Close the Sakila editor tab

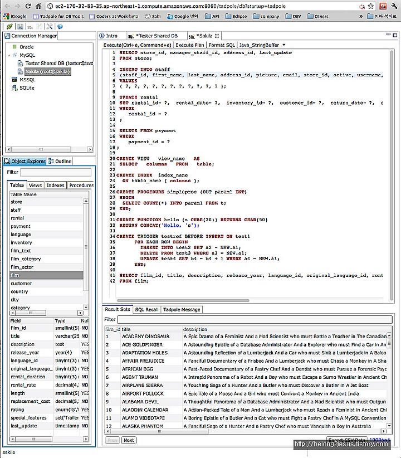(x=217, y=36)
